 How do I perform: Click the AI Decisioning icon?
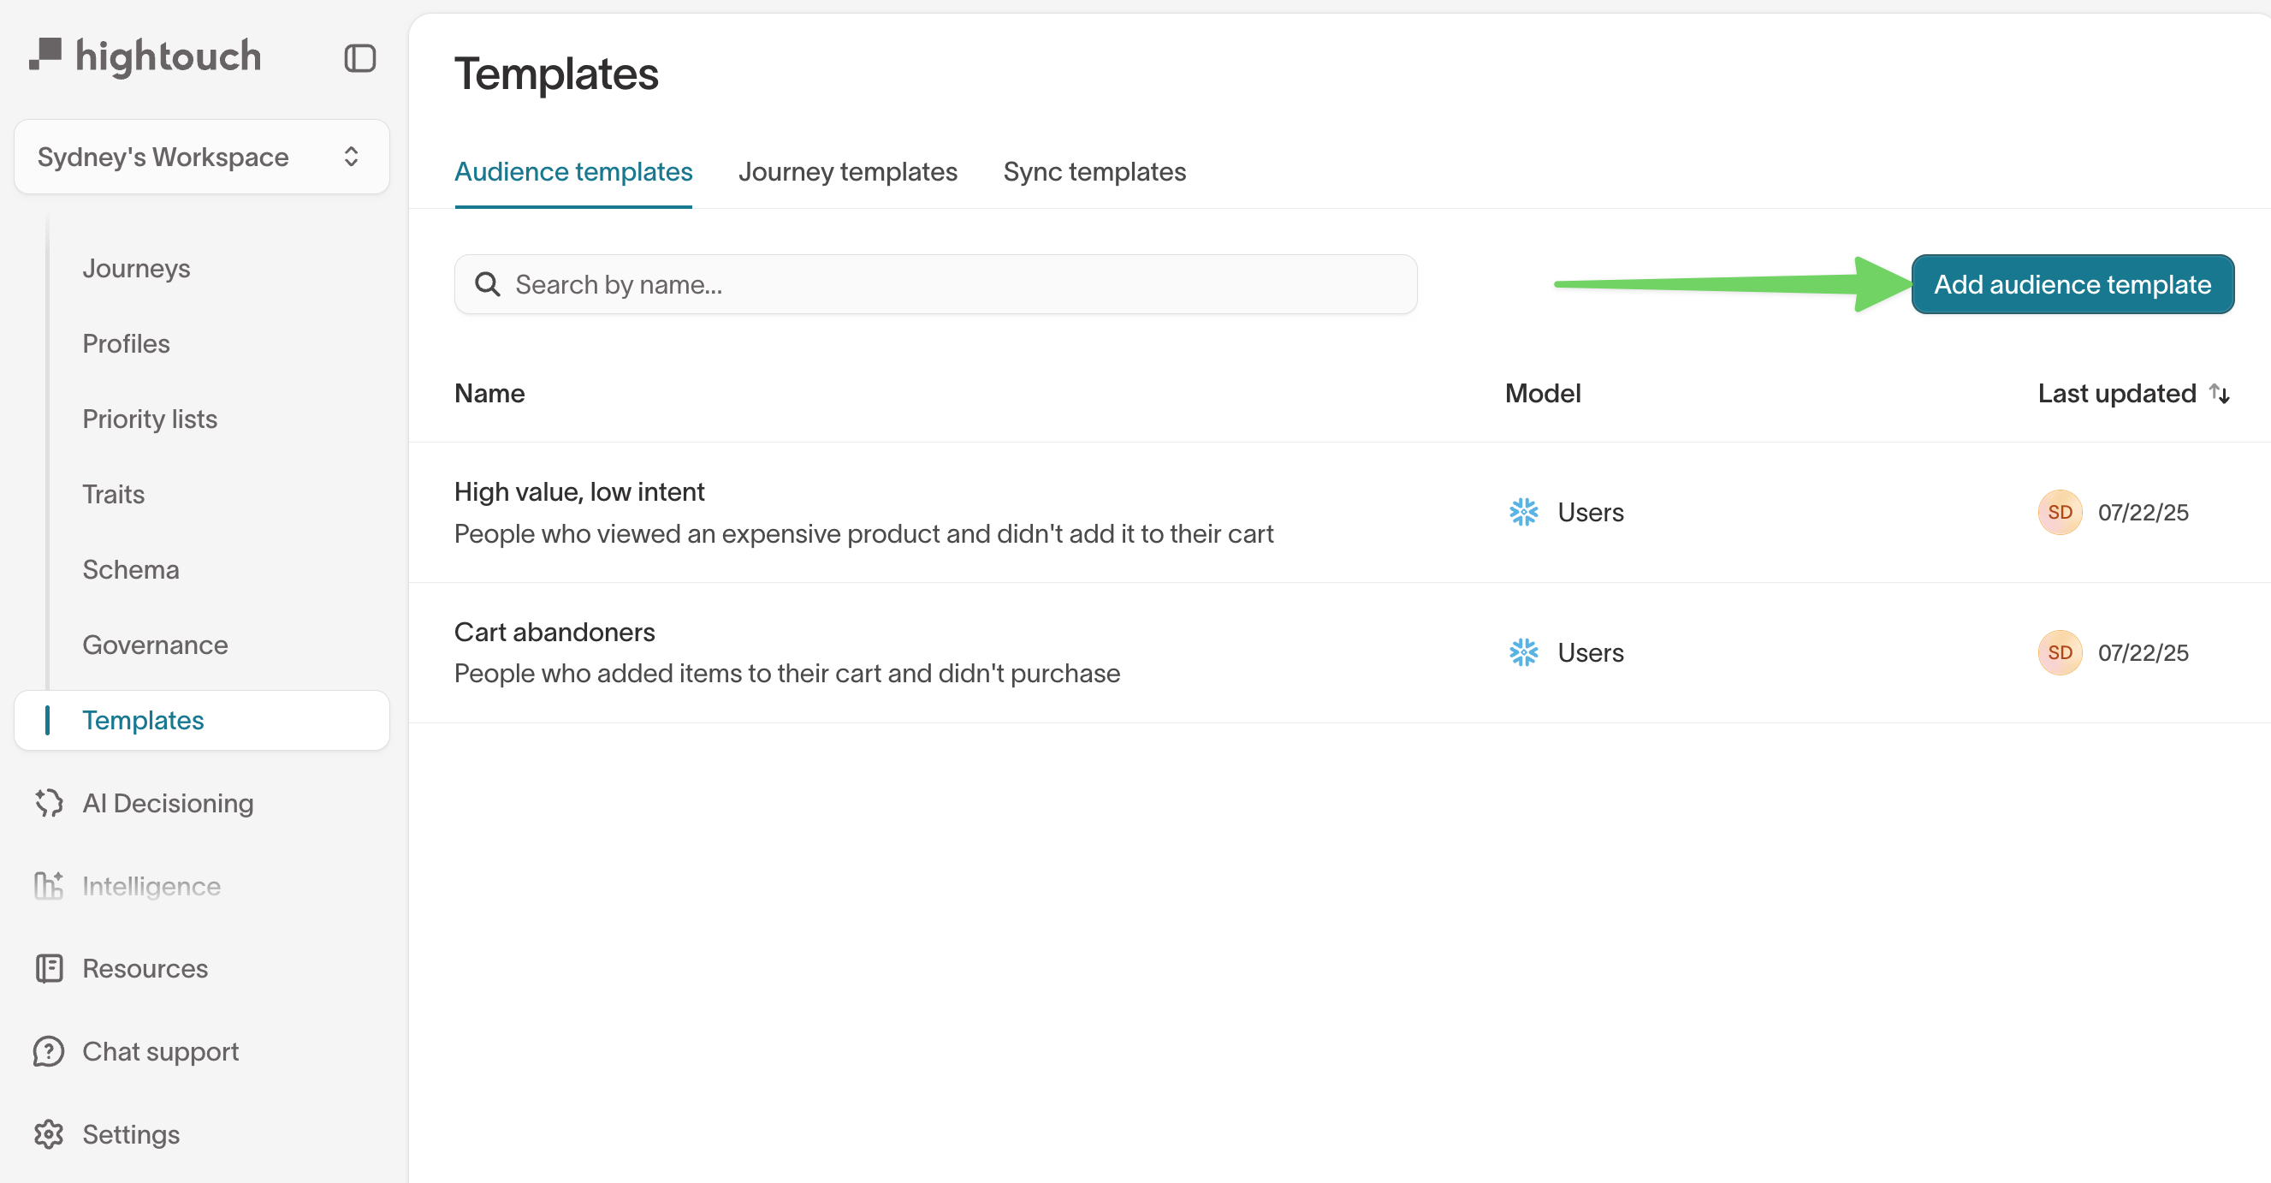tap(50, 803)
